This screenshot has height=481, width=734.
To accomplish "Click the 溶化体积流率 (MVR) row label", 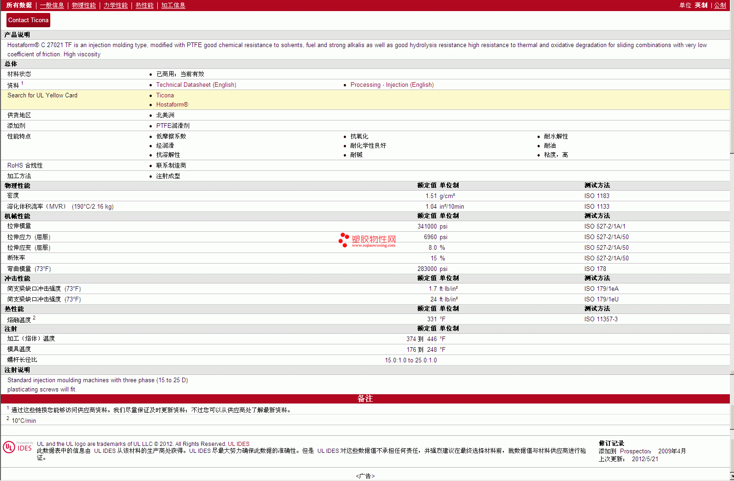I will (60, 207).
